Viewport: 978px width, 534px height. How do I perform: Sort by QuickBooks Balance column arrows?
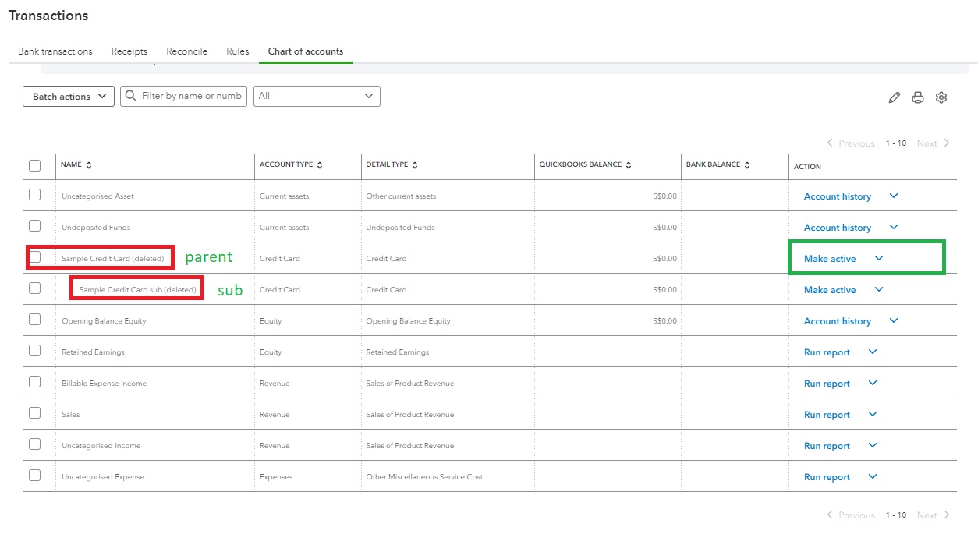[629, 165]
